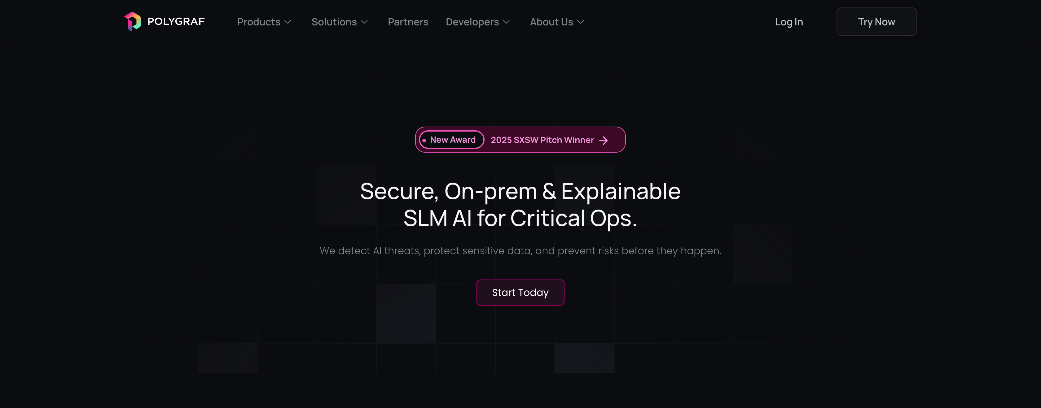Click the arrow icon after Pitch Winner

click(x=603, y=141)
